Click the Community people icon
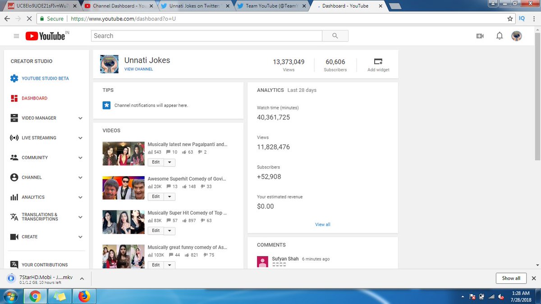Image resolution: width=541 pixels, height=304 pixels. coord(14,158)
